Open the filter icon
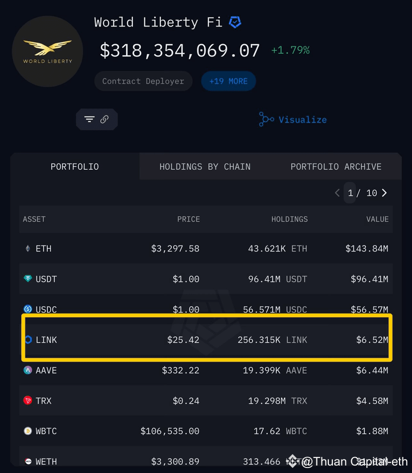This screenshot has height=473, width=412. click(89, 119)
